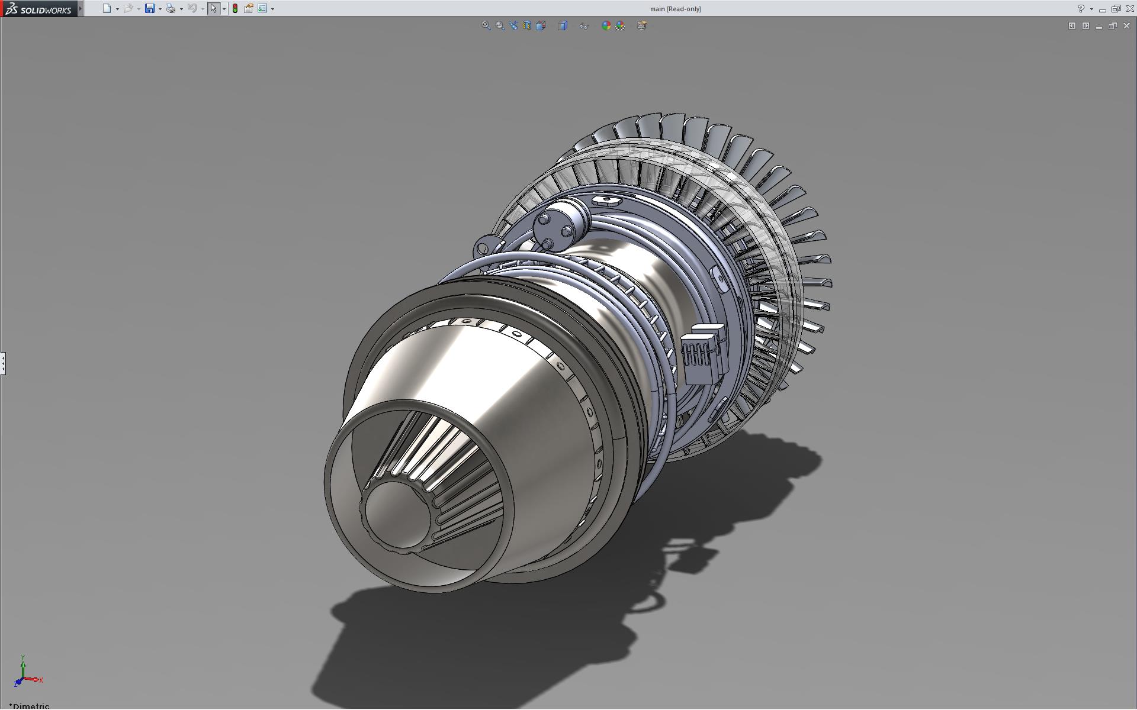Open the Options checklist dropdown arrow
This screenshot has height=710, width=1137.
point(272,9)
